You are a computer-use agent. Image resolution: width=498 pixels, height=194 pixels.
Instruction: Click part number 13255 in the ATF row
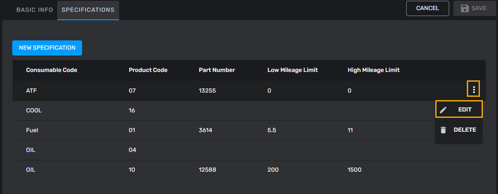click(207, 90)
